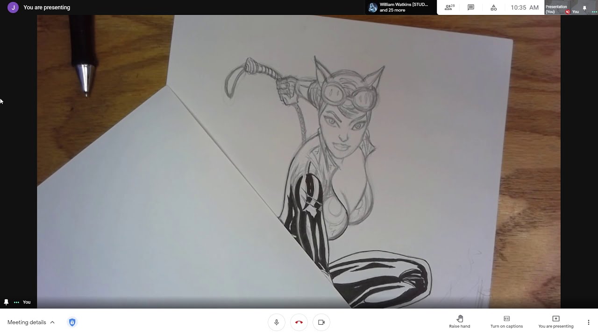Open more options three-dot menu
This screenshot has width=598, height=336.
(x=588, y=322)
